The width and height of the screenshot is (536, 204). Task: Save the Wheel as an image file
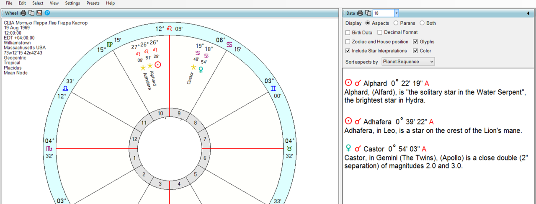tap(39, 13)
